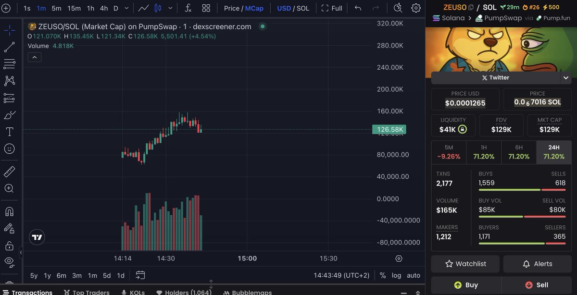Switch to the 5M price change tab

click(449, 152)
